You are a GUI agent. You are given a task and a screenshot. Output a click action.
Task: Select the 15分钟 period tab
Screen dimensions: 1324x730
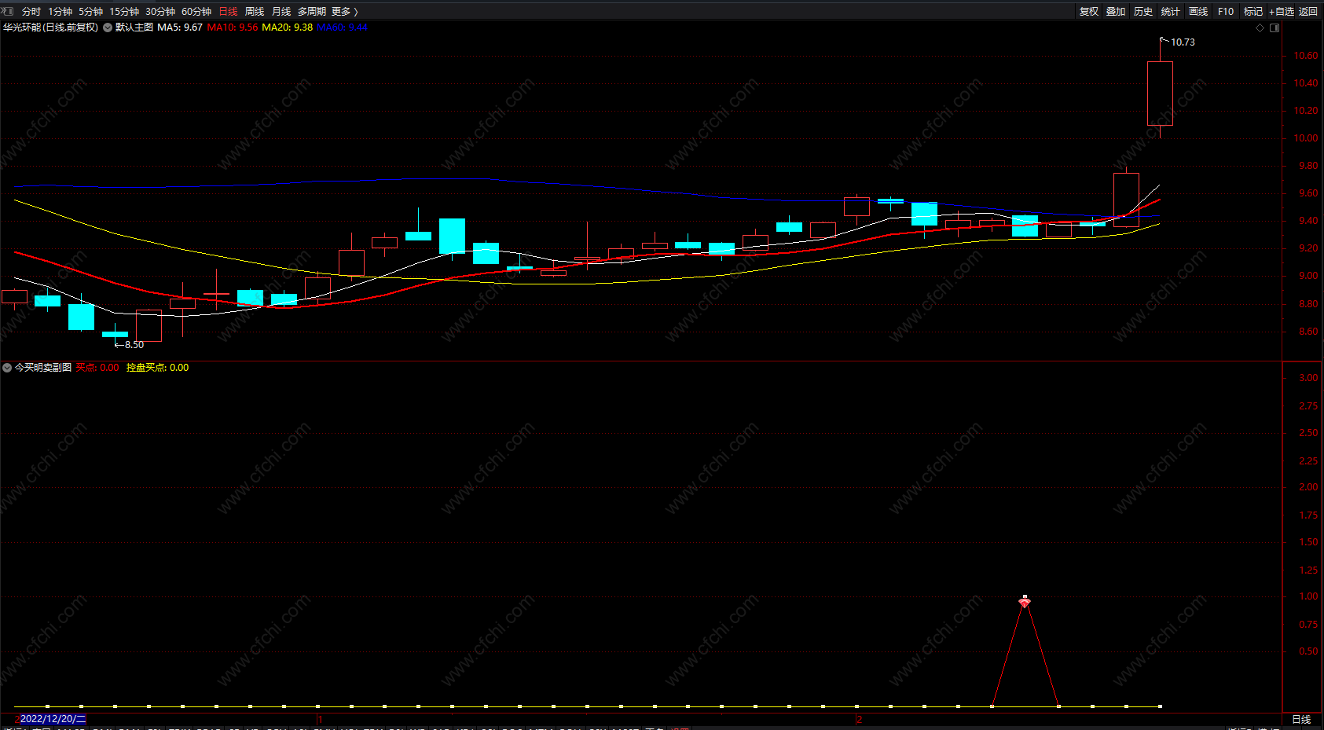pos(124,12)
